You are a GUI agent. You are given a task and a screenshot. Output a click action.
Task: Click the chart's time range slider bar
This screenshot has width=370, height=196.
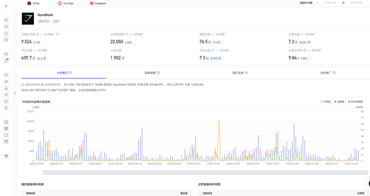tap(195, 172)
